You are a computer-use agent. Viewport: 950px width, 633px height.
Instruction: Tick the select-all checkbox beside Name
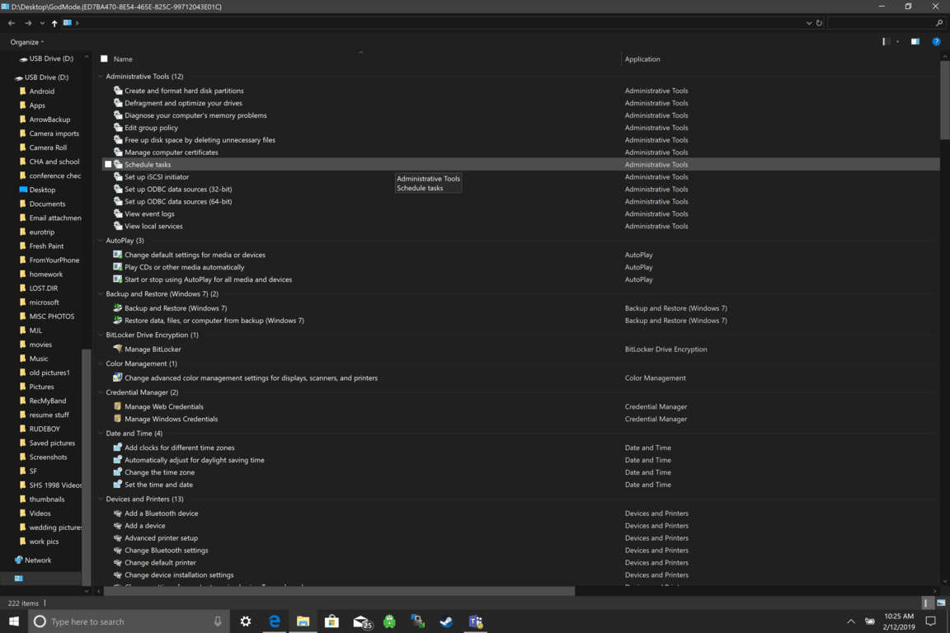pyautogui.click(x=104, y=59)
